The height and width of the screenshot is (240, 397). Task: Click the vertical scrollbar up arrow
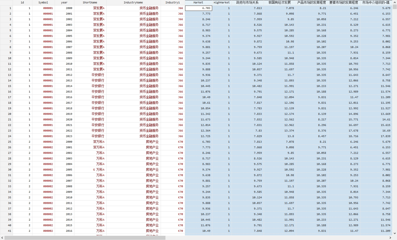[395, 2]
